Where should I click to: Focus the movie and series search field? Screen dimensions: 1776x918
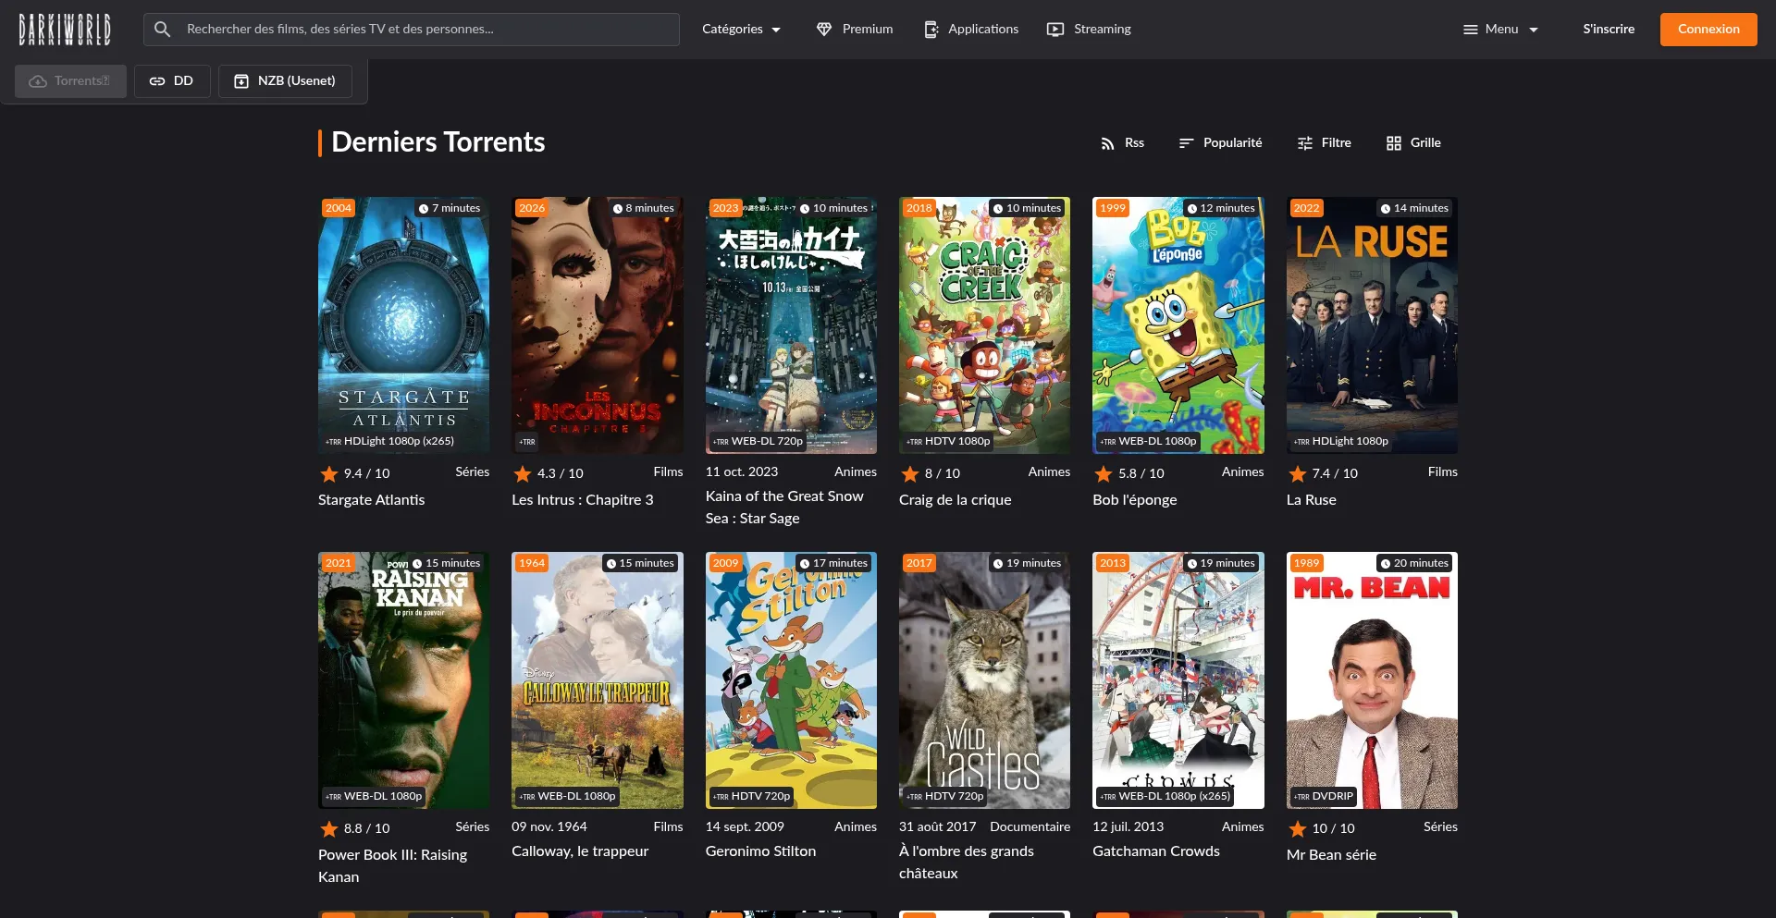pyautogui.click(x=412, y=30)
